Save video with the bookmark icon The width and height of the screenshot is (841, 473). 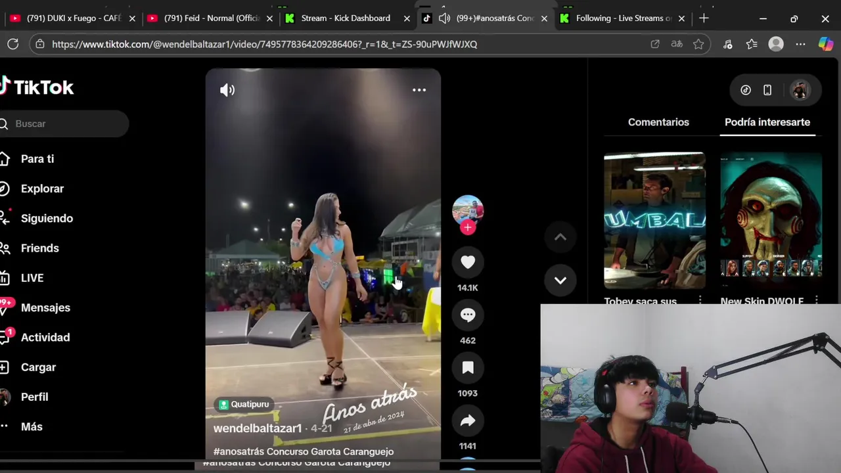click(x=468, y=367)
